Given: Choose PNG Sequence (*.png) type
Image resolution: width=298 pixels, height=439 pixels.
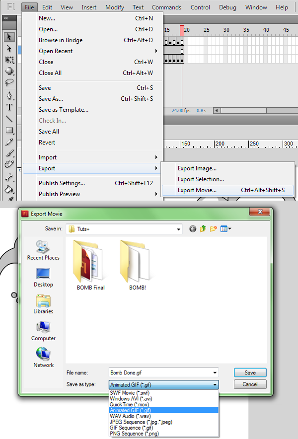Looking at the screenshot, I should 163,434.
